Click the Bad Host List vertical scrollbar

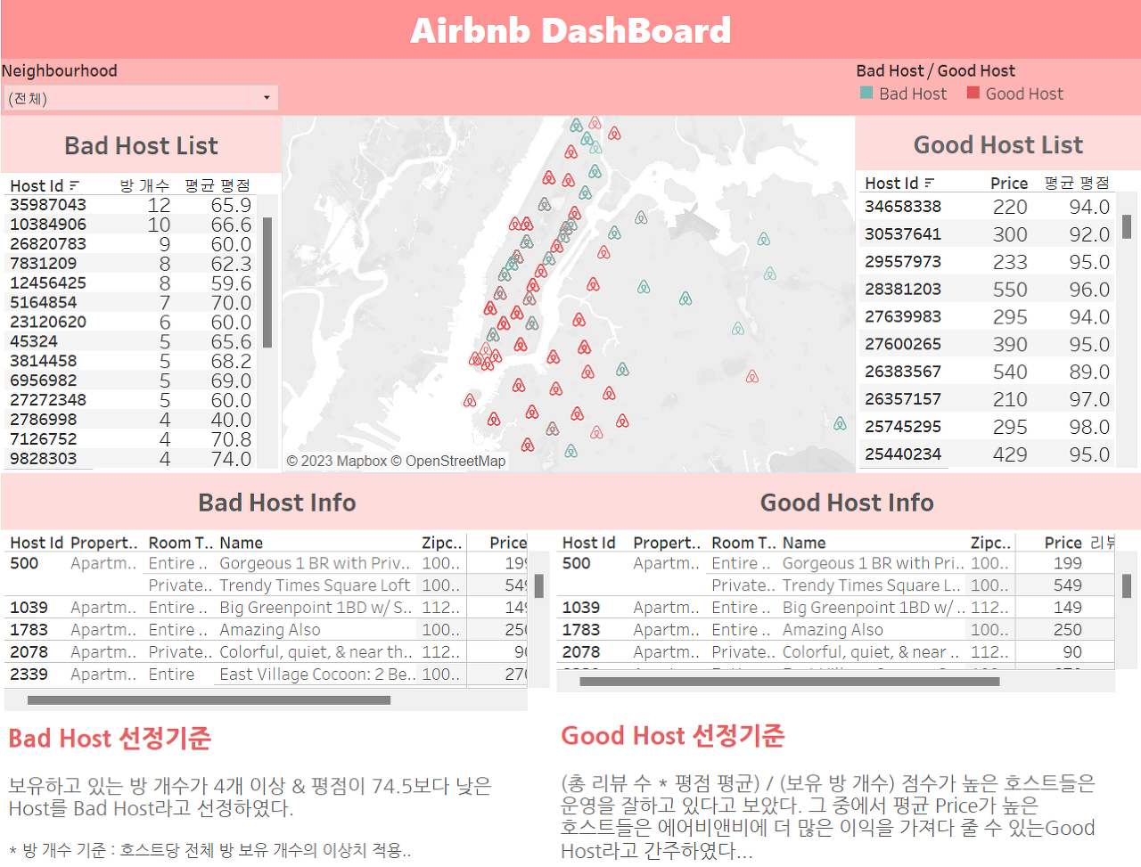click(267, 282)
